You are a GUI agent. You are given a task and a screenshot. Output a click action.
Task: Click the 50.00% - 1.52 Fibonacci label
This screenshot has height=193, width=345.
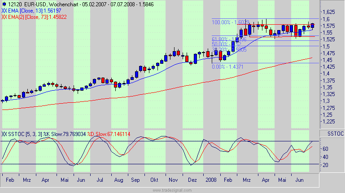point(227,44)
